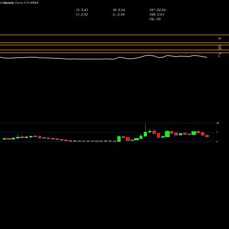Click the 'OL: 38' reading
The height and width of the screenshot is (229, 229).
pos(155,19)
